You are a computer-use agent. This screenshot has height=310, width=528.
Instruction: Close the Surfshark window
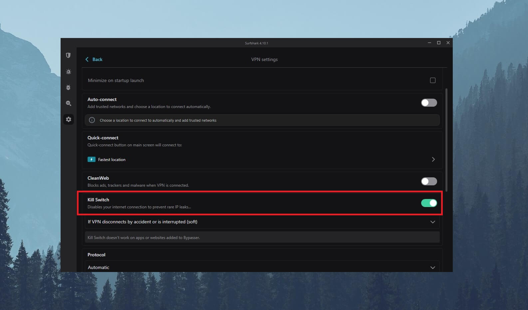pos(448,43)
